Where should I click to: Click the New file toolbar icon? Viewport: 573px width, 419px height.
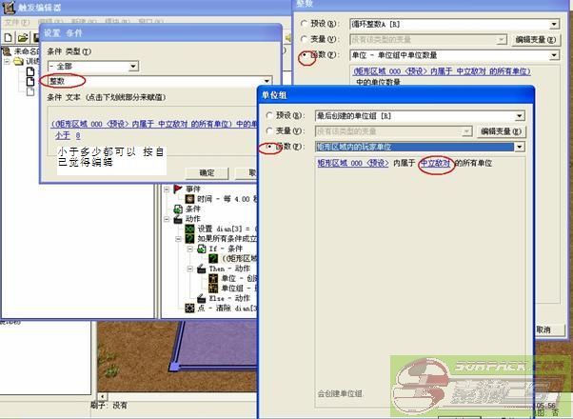pos(9,37)
